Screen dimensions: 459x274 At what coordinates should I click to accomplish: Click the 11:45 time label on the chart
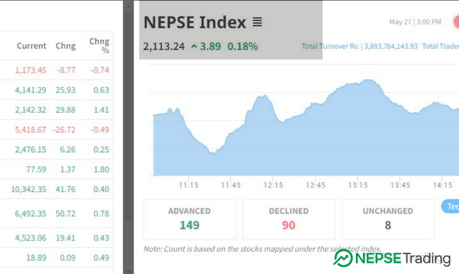pyautogui.click(x=231, y=185)
